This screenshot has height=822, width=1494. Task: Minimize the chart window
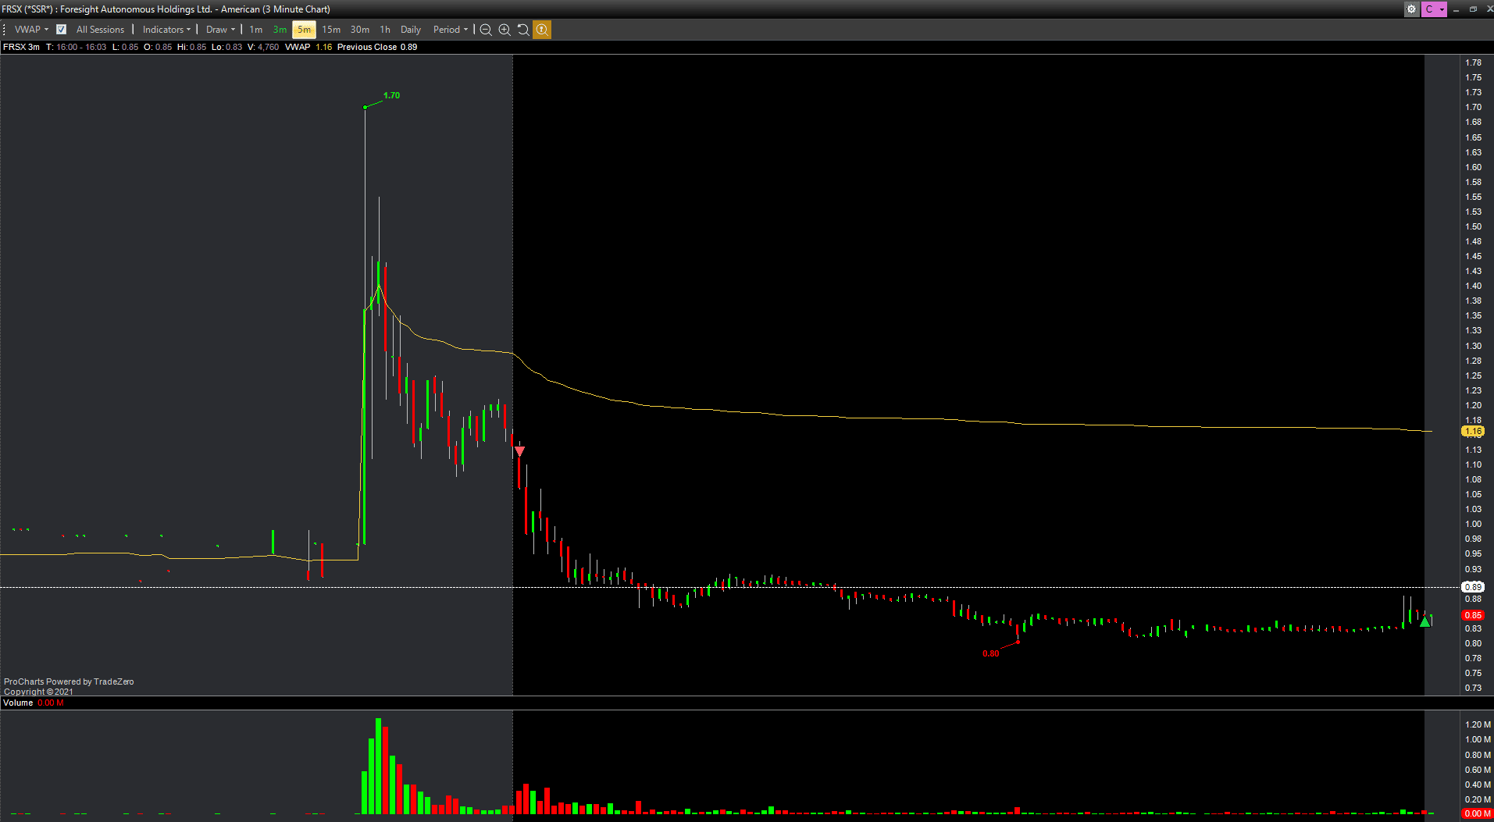point(1457,9)
